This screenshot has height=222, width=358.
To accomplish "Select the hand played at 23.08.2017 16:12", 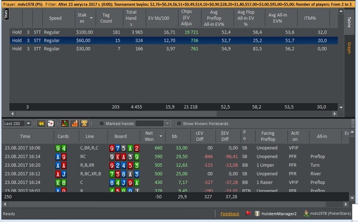I will pos(175,174).
